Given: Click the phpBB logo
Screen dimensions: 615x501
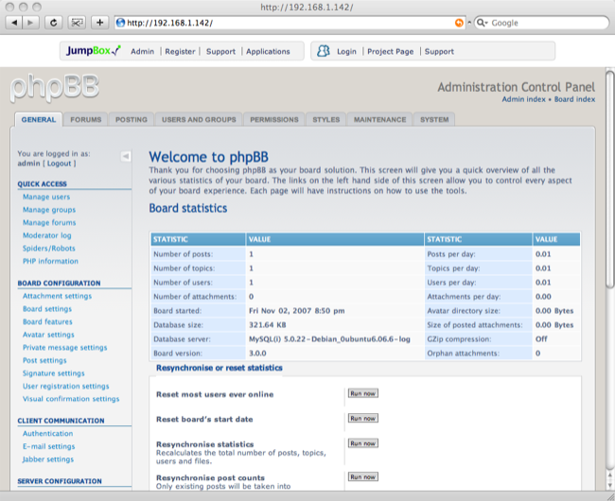Looking at the screenshot, I should point(55,87).
